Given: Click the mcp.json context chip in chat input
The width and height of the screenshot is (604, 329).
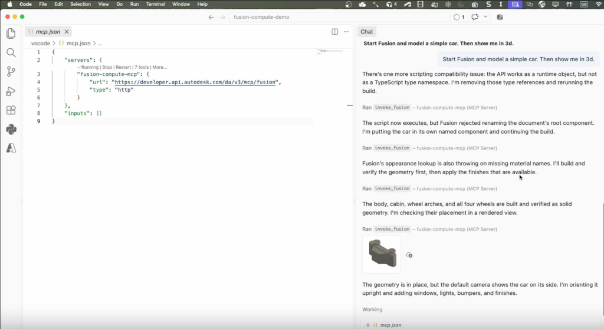Looking at the screenshot, I should click(x=388, y=325).
